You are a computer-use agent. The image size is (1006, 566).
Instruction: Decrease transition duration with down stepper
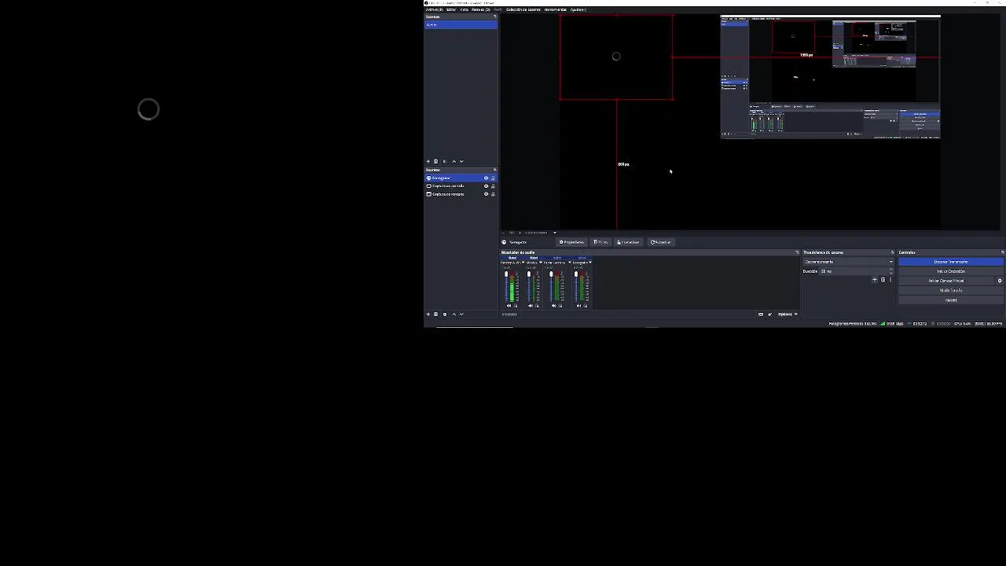click(x=890, y=274)
